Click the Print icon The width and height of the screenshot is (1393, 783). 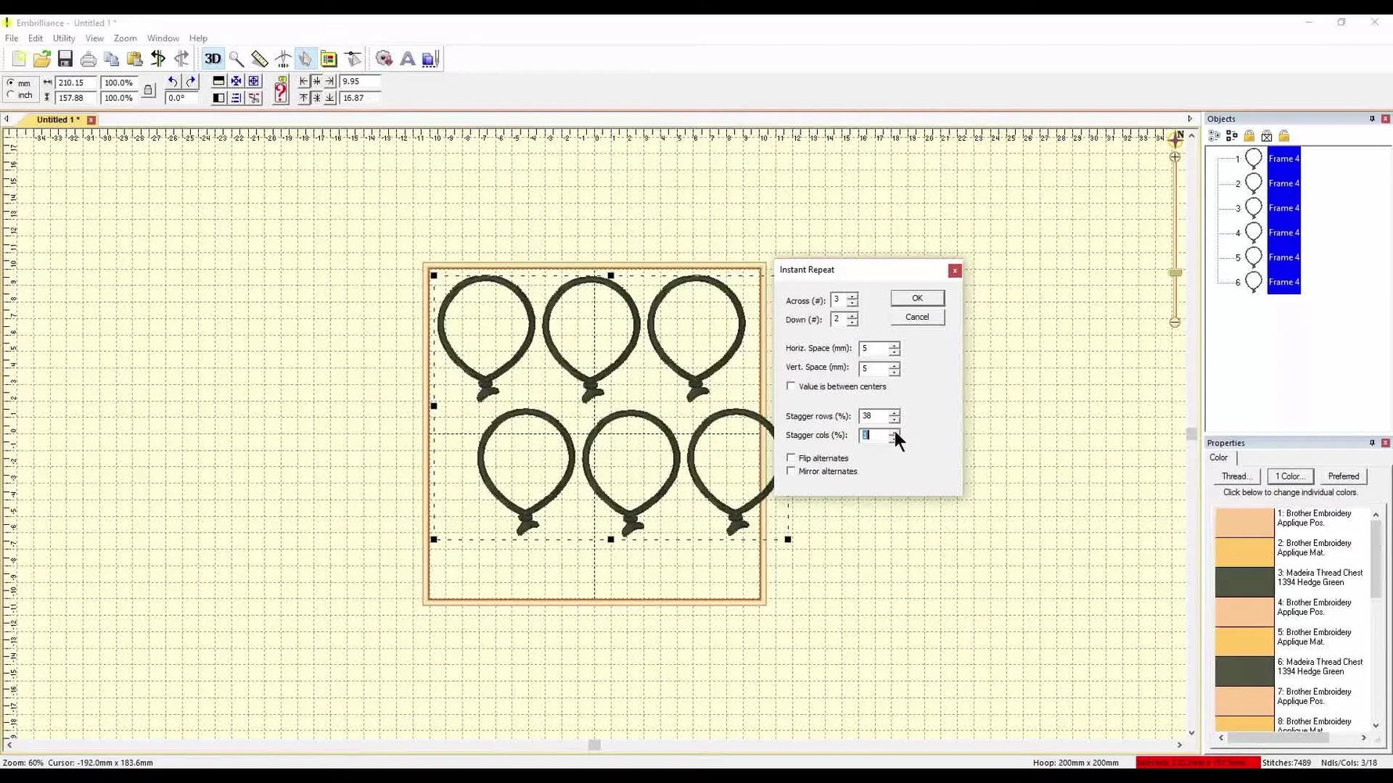click(88, 59)
